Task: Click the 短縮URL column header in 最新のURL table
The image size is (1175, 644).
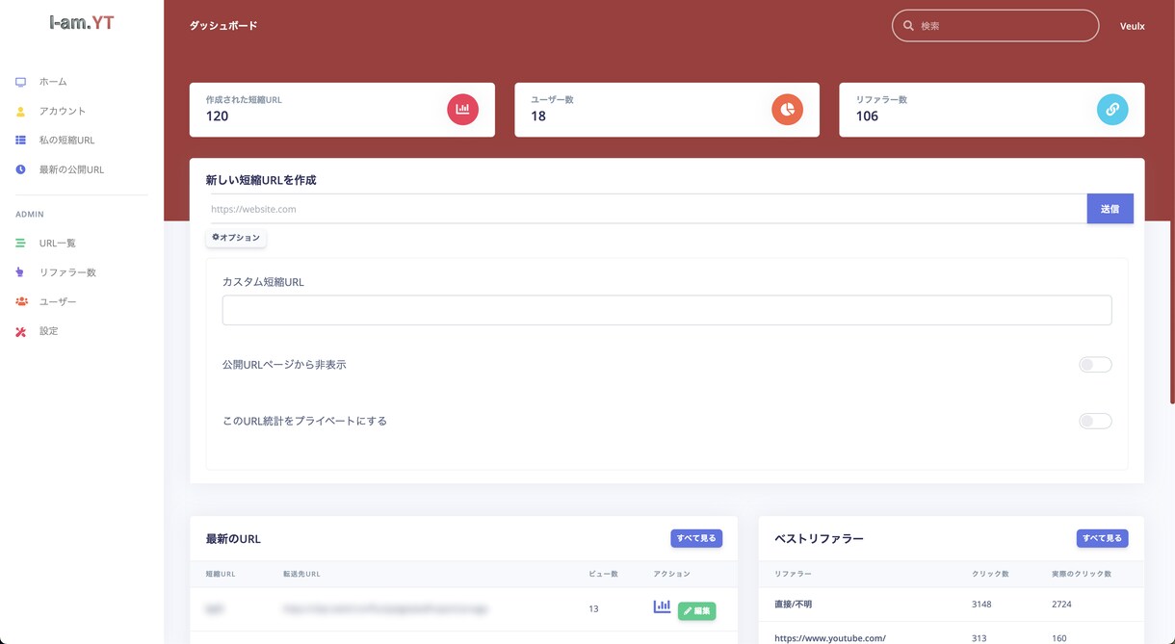Action: pyautogui.click(x=221, y=574)
